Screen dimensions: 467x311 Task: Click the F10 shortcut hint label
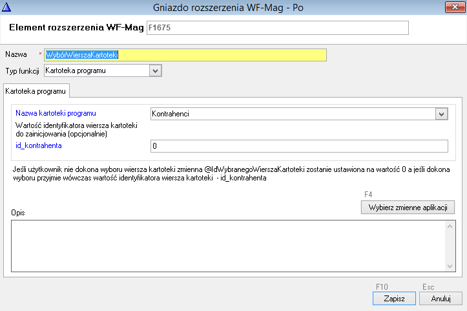point(382,287)
